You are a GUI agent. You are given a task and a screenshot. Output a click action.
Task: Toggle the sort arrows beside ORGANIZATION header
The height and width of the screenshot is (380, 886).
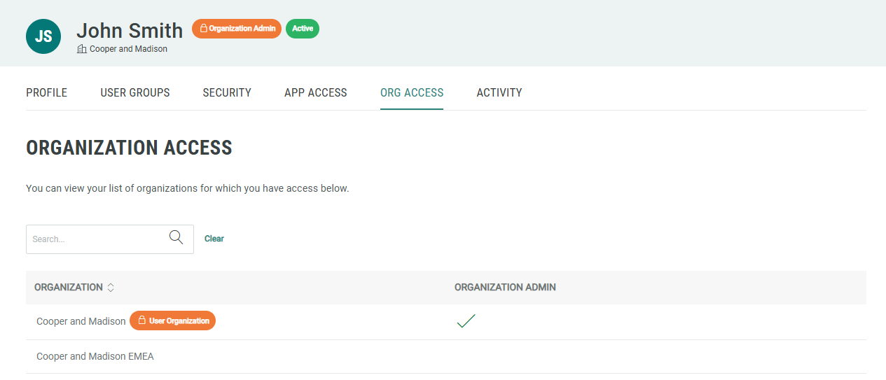pos(111,288)
